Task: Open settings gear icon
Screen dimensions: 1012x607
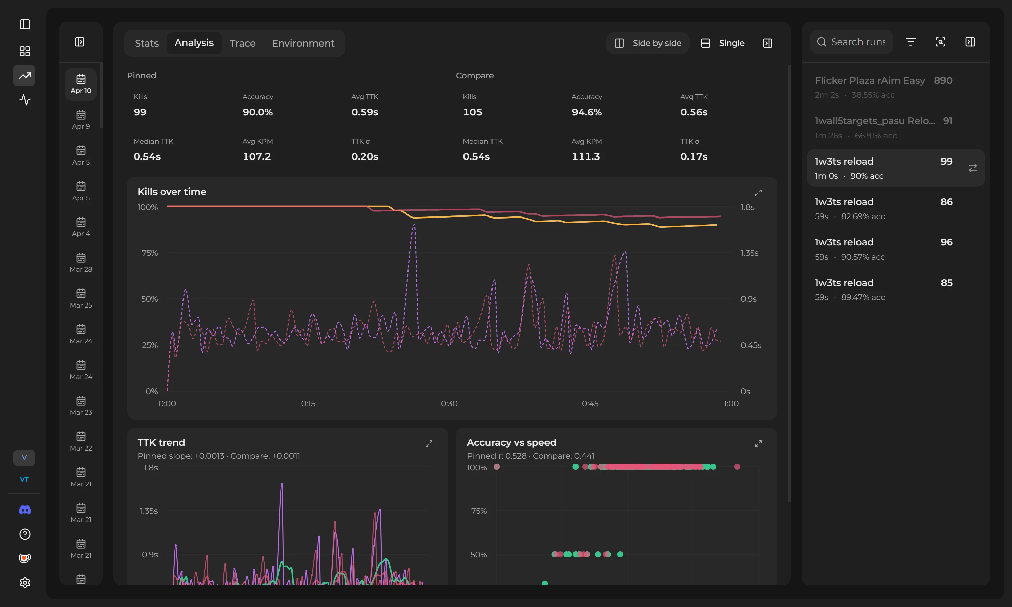Action: click(x=25, y=582)
